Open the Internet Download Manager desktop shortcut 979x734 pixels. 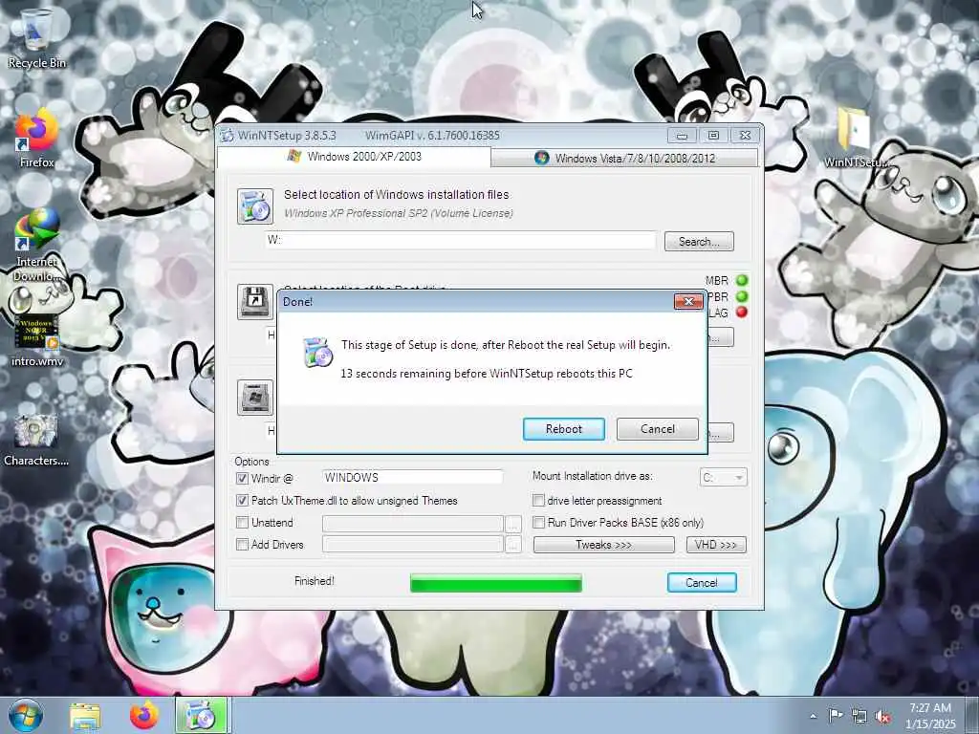point(36,245)
